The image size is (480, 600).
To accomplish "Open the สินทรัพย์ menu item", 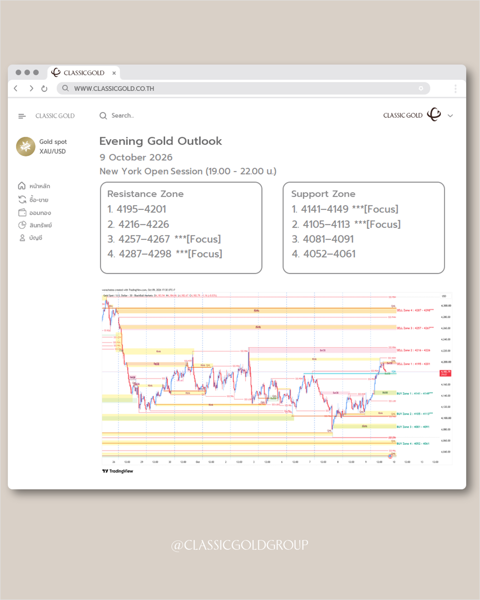I will point(35,225).
